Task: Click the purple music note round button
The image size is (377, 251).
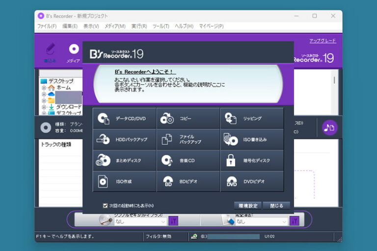Action: [329, 127]
